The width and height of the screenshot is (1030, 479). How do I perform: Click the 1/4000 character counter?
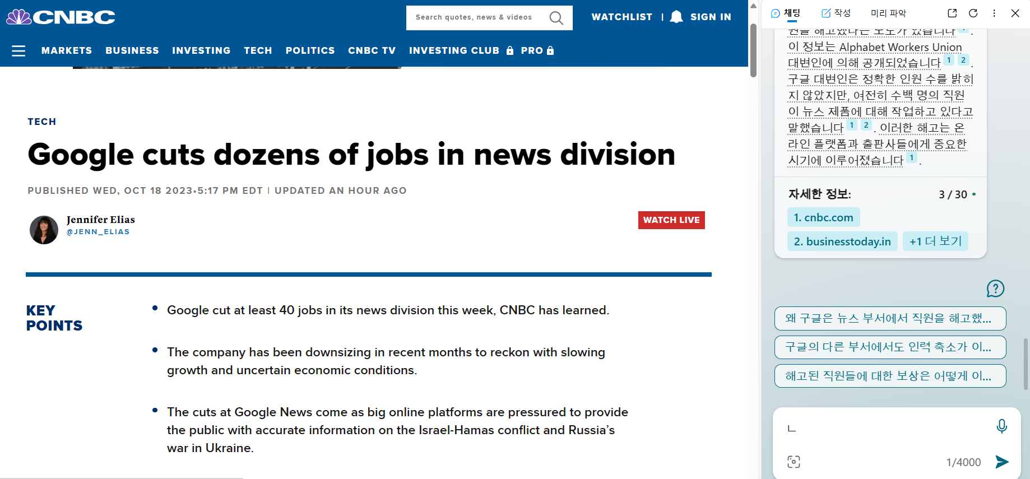(x=963, y=462)
